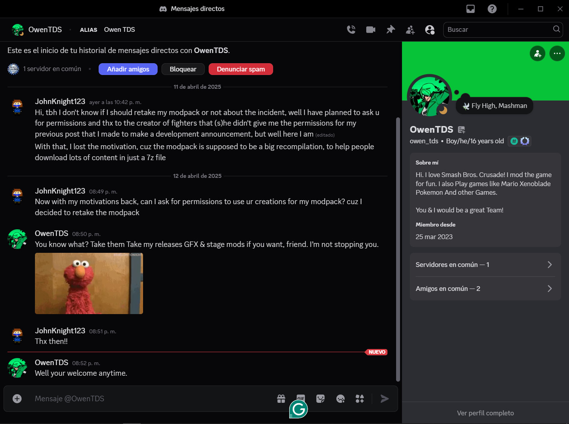569x424 pixels.
Task: Open the GIF picker
Action: click(301, 398)
